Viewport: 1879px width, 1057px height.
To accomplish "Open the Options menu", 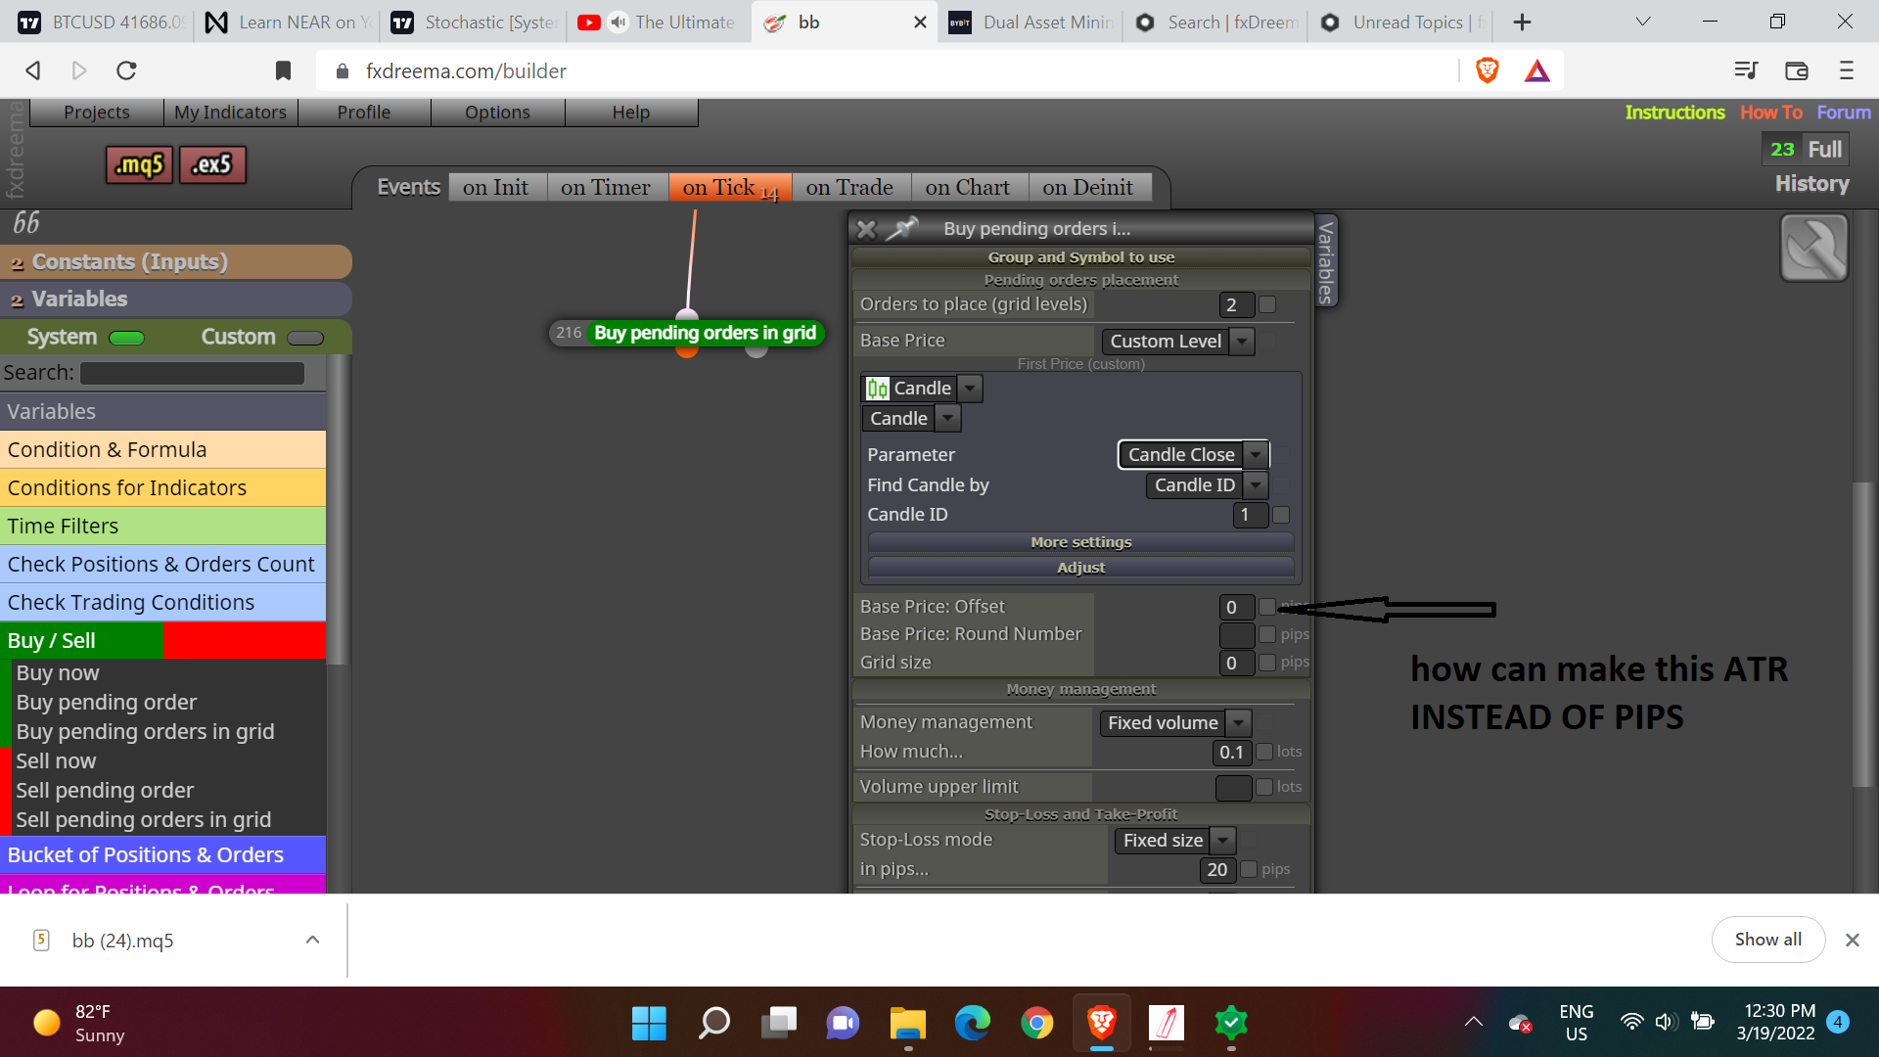I will coord(497,113).
